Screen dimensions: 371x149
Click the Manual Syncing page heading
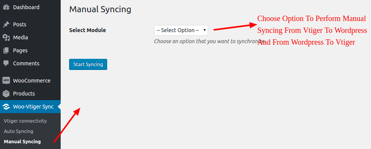pyautogui.click(x=100, y=10)
